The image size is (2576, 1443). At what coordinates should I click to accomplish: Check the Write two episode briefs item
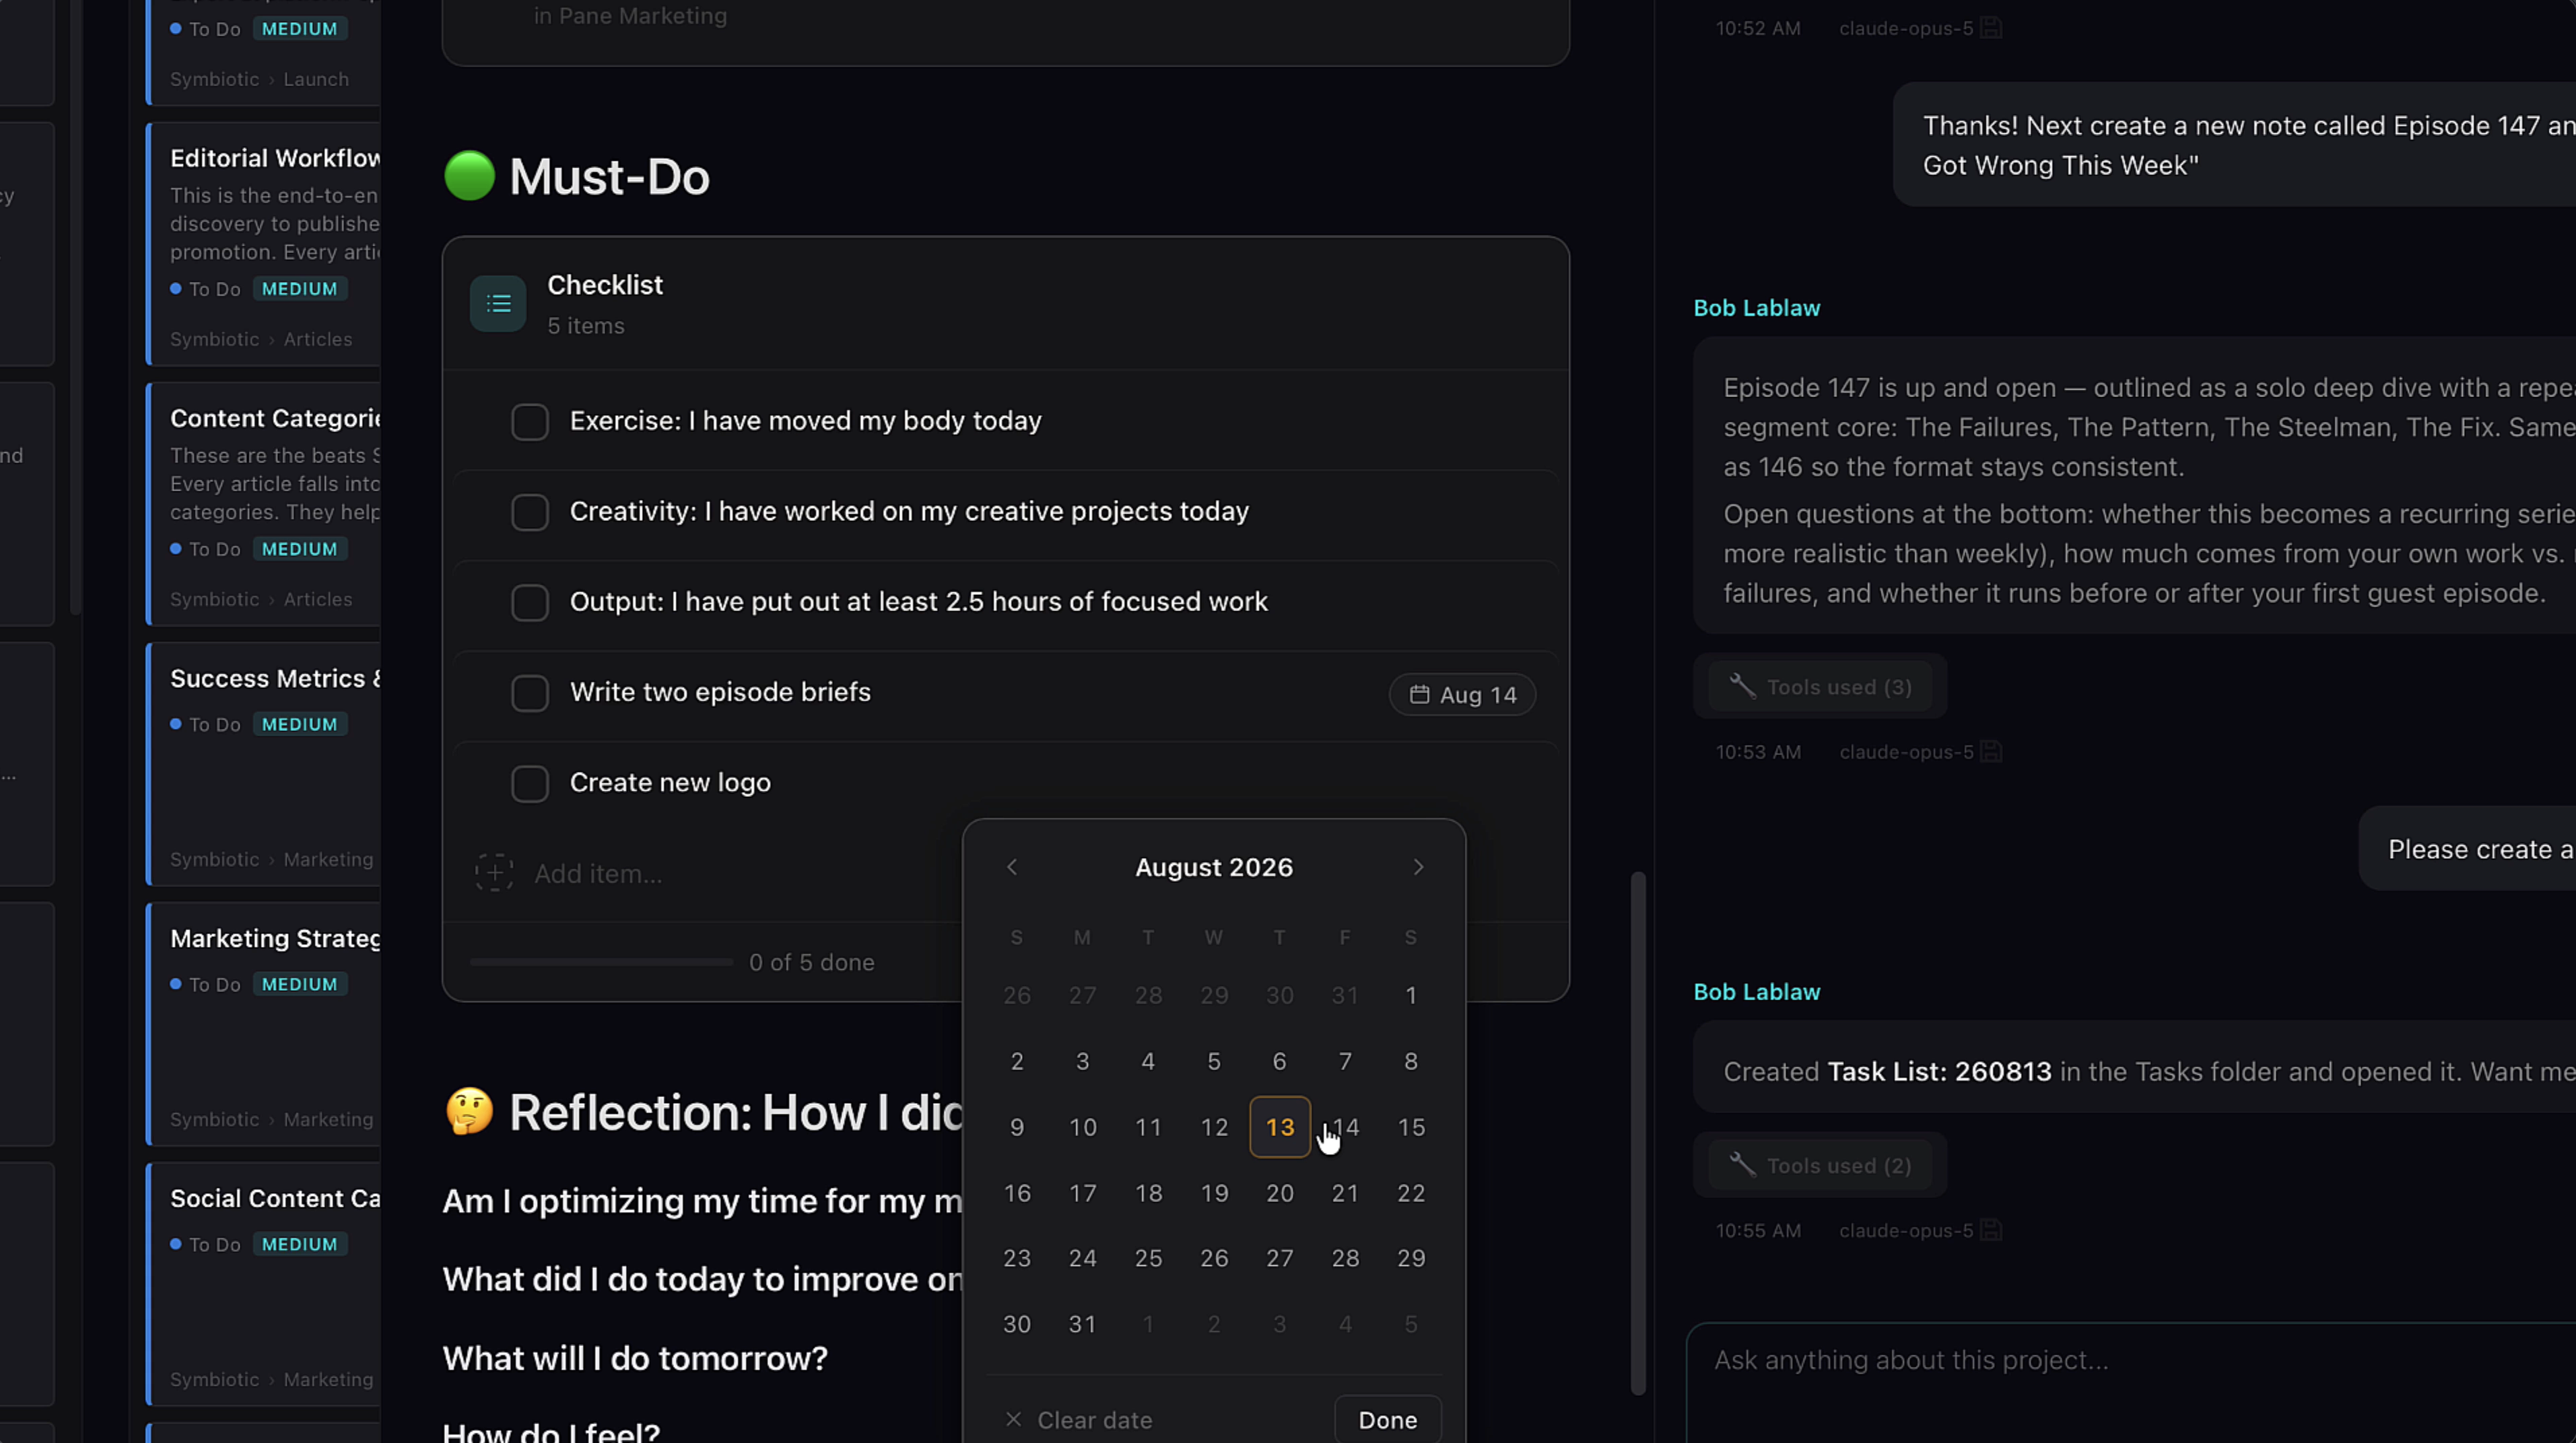(530, 693)
